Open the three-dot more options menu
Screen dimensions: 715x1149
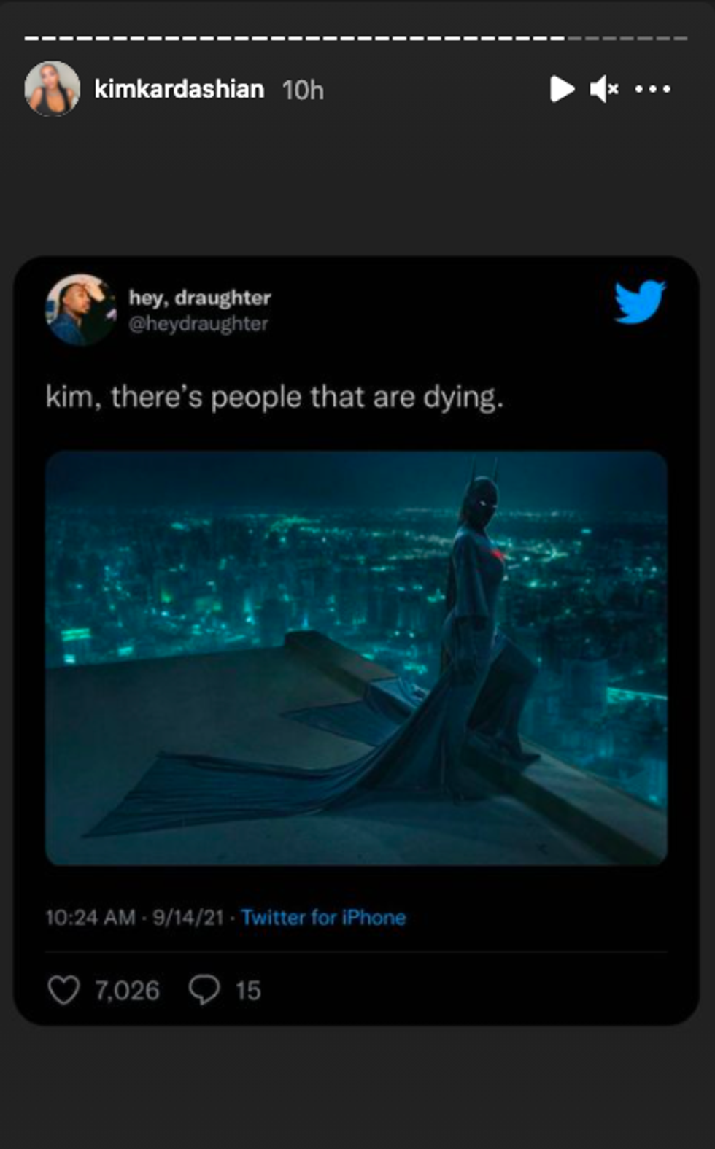pyautogui.click(x=652, y=89)
